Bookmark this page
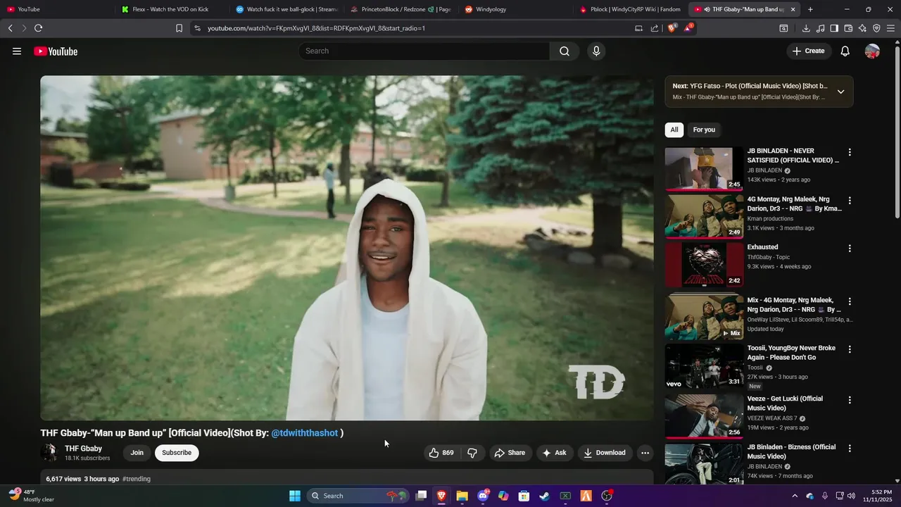The width and height of the screenshot is (901, 507). (x=179, y=28)
